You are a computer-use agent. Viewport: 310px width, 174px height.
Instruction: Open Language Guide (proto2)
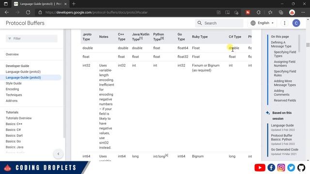coord(23,72)
